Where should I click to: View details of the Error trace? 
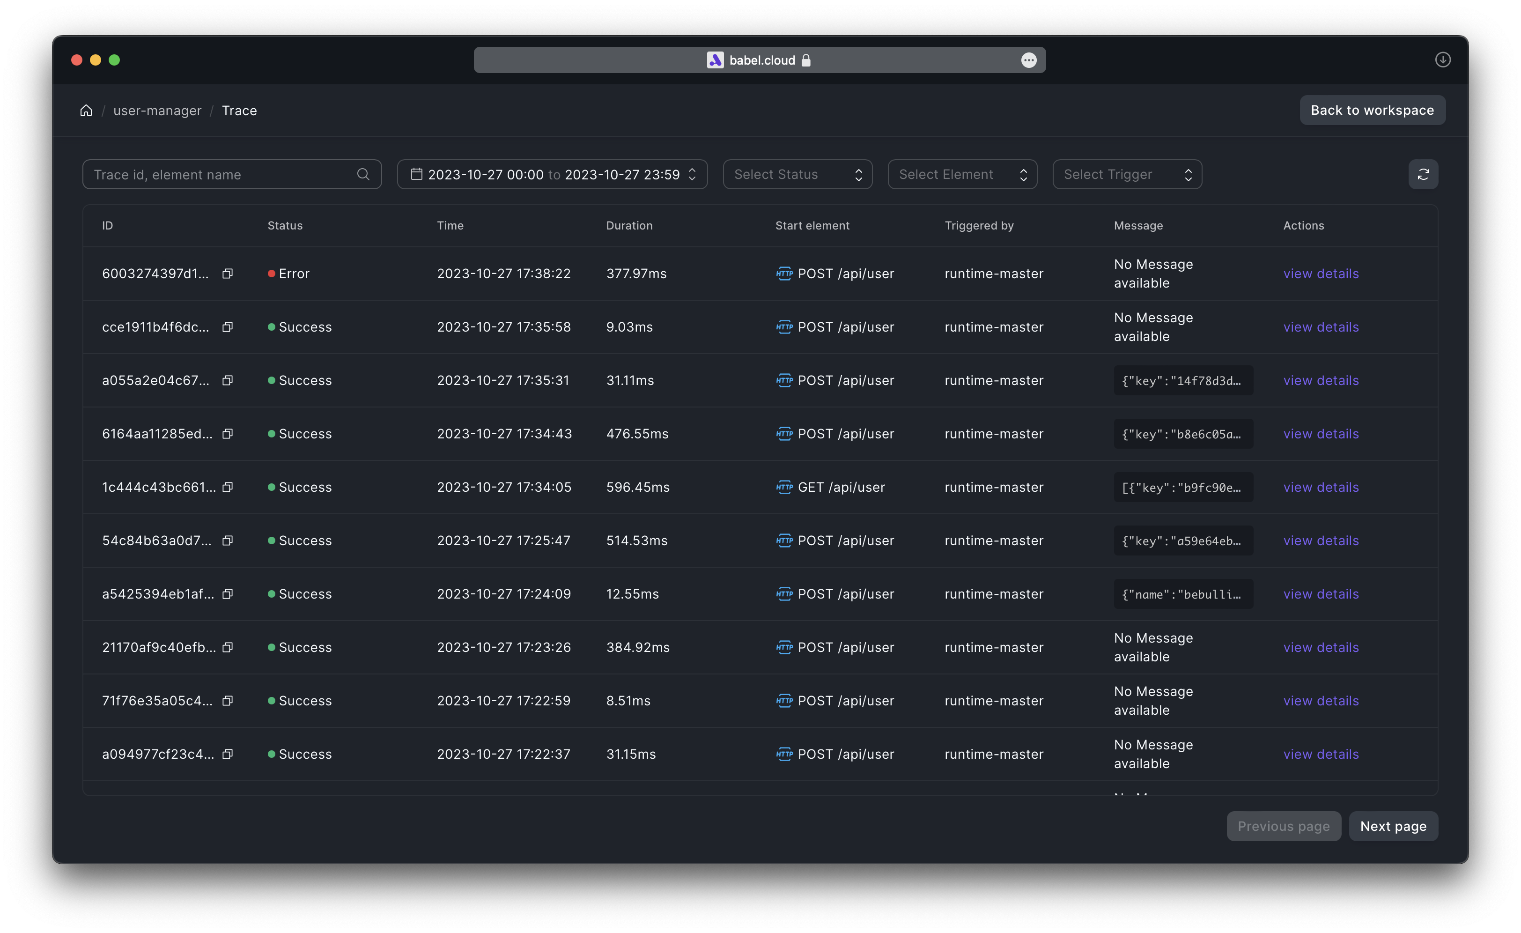pyautogui.click(x=1321, y=274)
